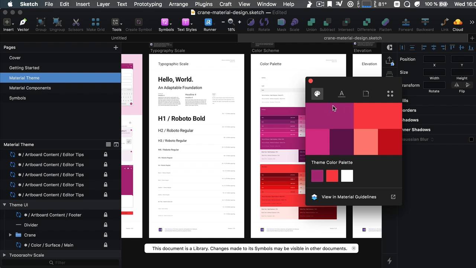Apply the Difference boolean operation
This screenshot has width=476, height=268.
[x=367, y=22]
